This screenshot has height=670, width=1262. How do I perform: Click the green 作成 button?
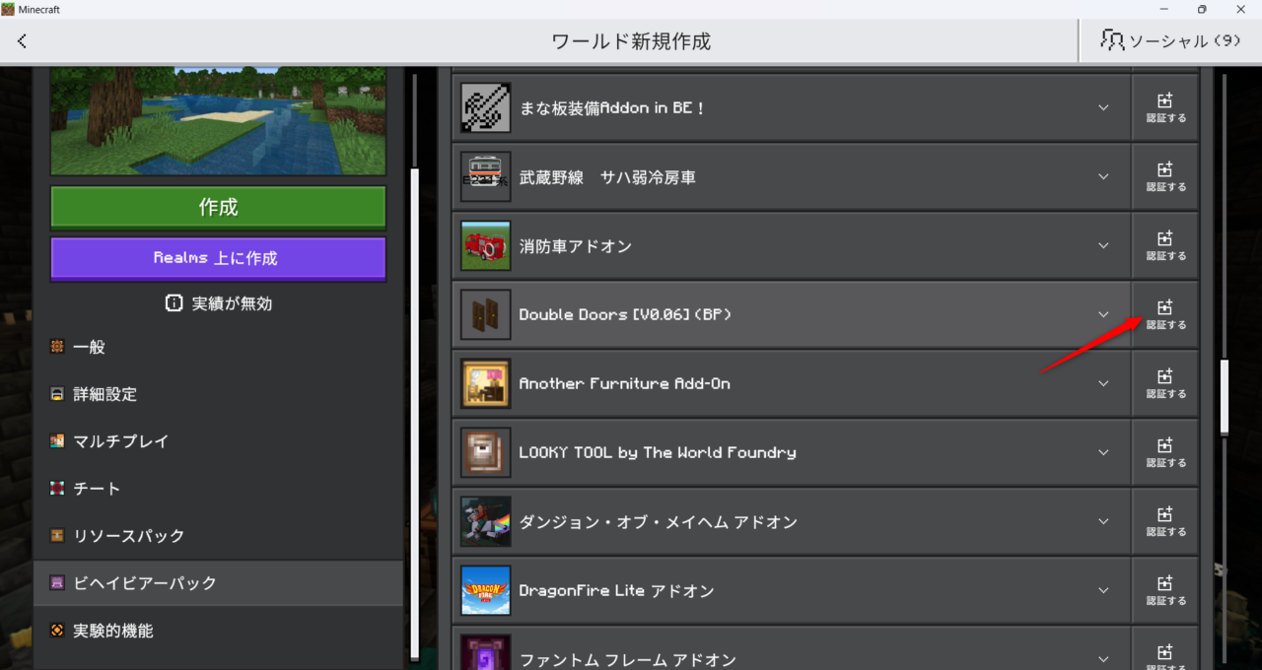[x=218, y=208]
